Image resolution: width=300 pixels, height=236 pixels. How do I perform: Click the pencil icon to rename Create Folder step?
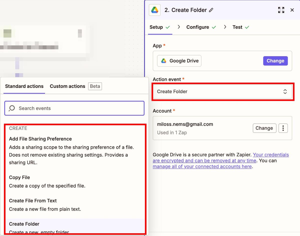point(211,10)
